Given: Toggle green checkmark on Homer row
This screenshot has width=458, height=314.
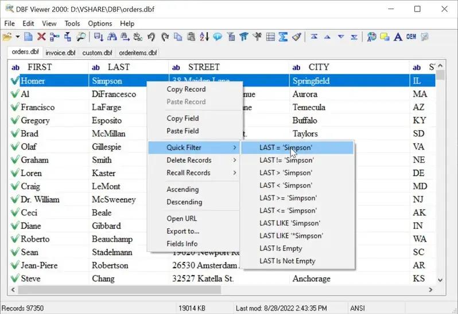Looking at the screenshot, I should click(x=15, y=80).
